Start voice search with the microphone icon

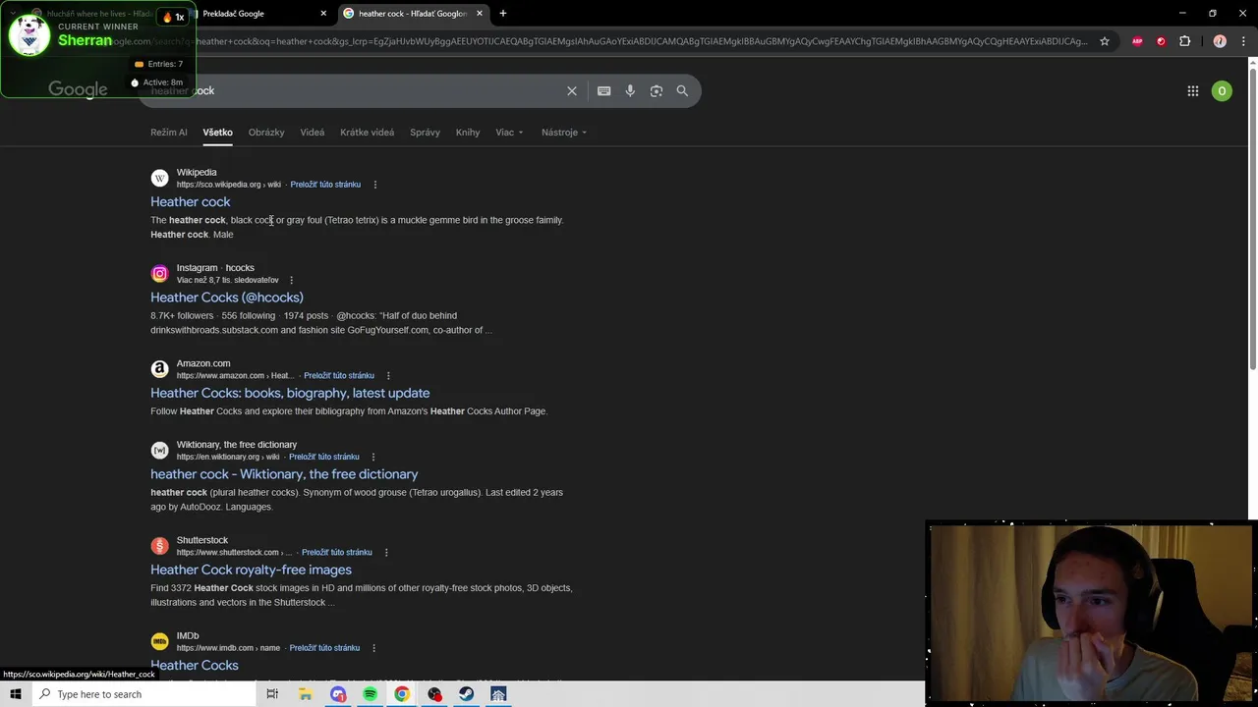tap(630, 90)
